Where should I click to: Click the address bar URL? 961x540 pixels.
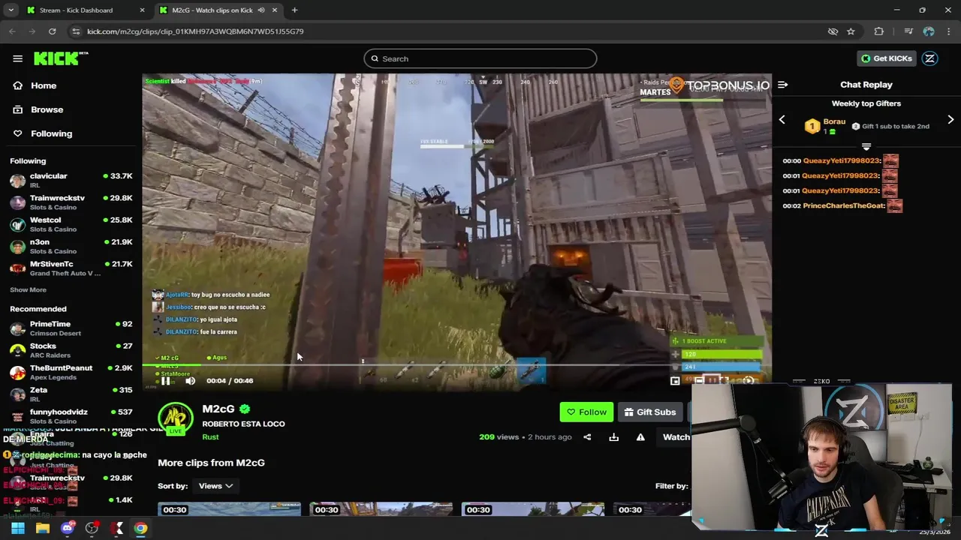[195, 31]
